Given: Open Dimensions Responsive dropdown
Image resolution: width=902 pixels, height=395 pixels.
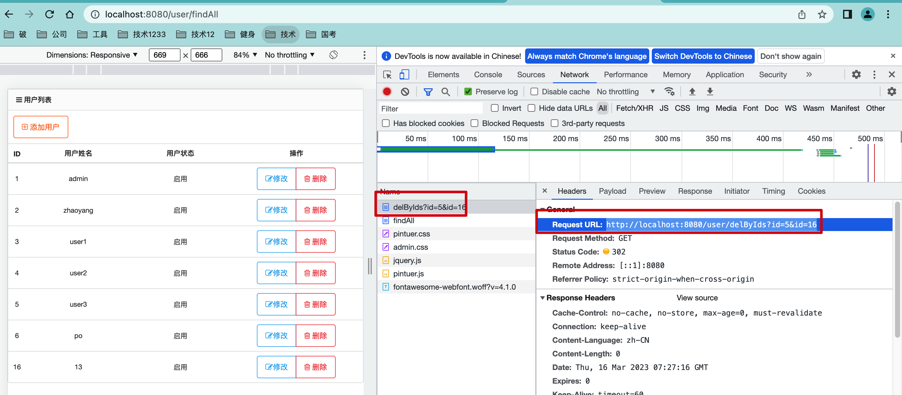Looking at the screenshot, I should coord(92,55).
